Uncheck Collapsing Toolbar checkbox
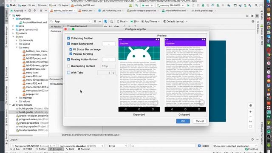272x153 pixels. pos(68,38)
